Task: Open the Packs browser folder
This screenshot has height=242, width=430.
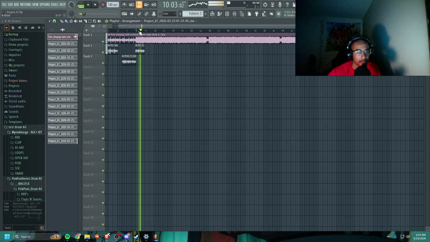Action: click(12, 75)
